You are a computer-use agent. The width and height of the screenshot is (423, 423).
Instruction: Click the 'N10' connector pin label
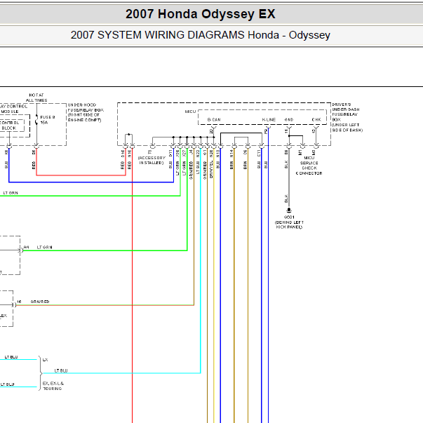tap(130, 154)
